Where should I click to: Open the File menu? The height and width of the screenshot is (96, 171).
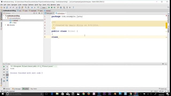(2, 5)
